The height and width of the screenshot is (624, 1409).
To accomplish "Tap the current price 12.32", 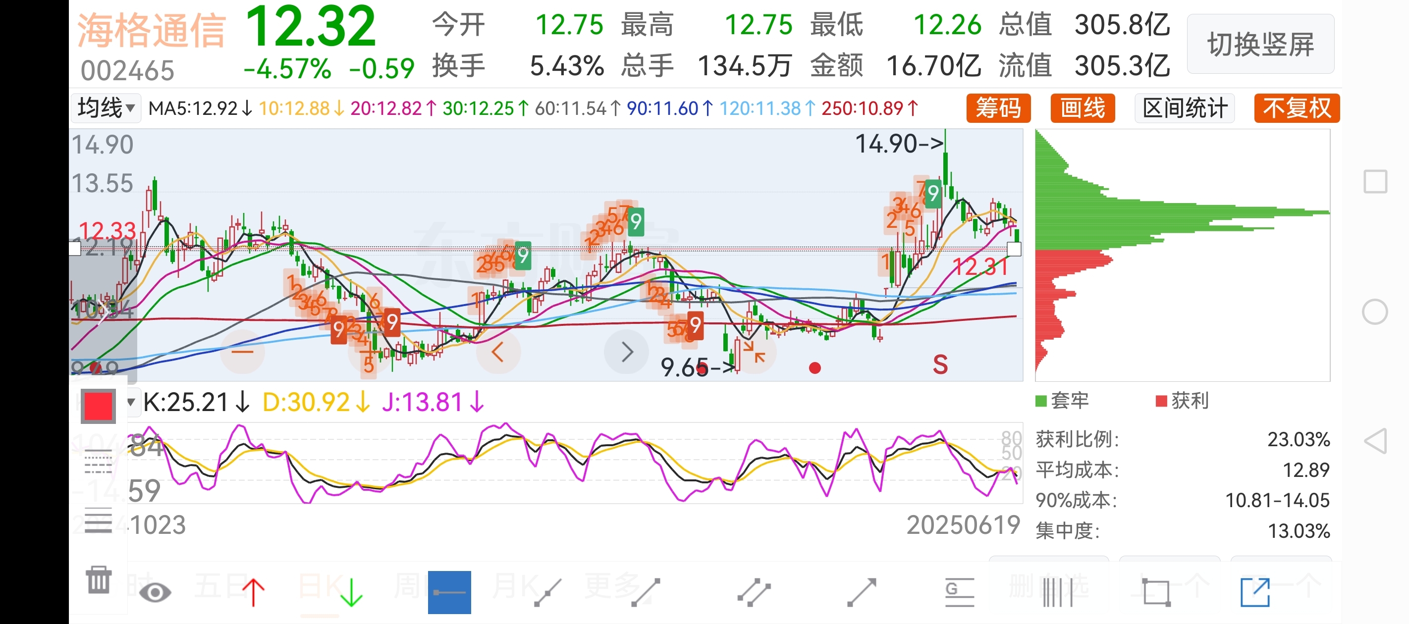I will tap(311, 26).
